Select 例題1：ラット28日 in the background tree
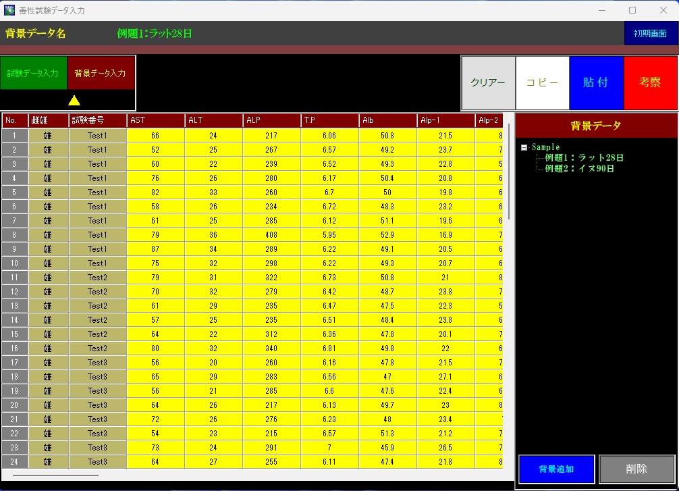The height and width of the screenshot is (491, 679). pos(584,158)
